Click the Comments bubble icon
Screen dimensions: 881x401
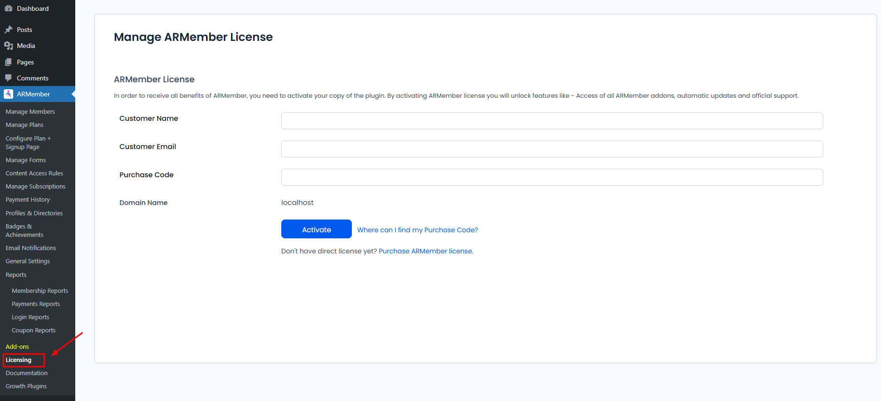(8, 78)
